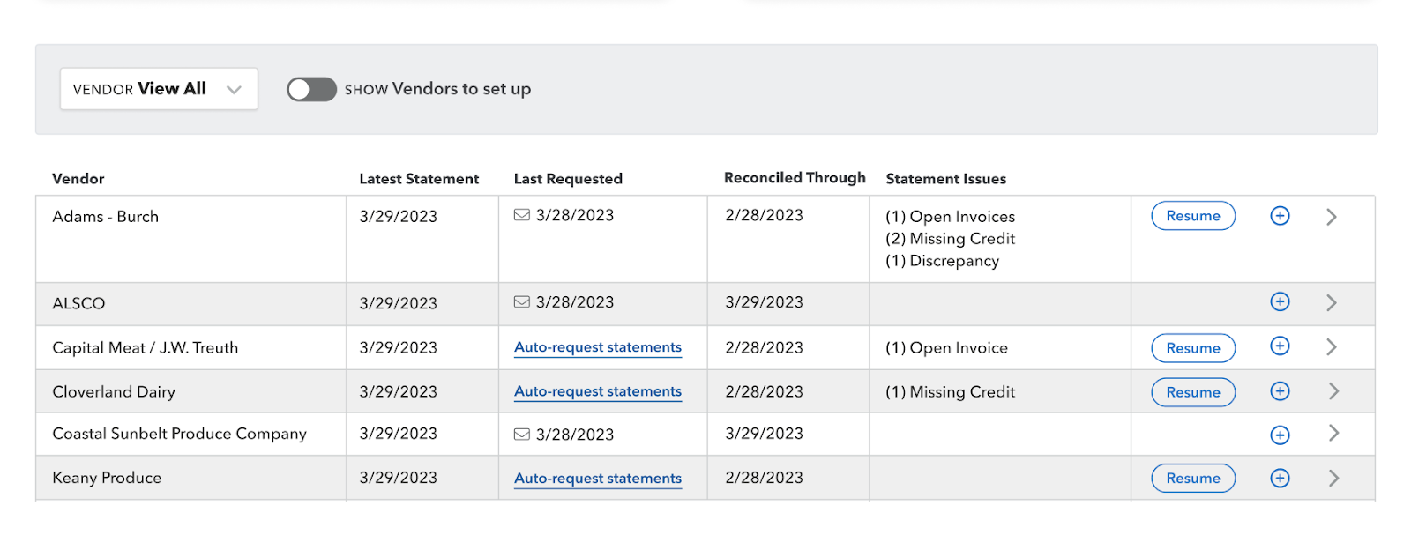Click Resume for Keany Produce
Viewport: 1411px width, 535px height.
click(x=1193, y=478)
